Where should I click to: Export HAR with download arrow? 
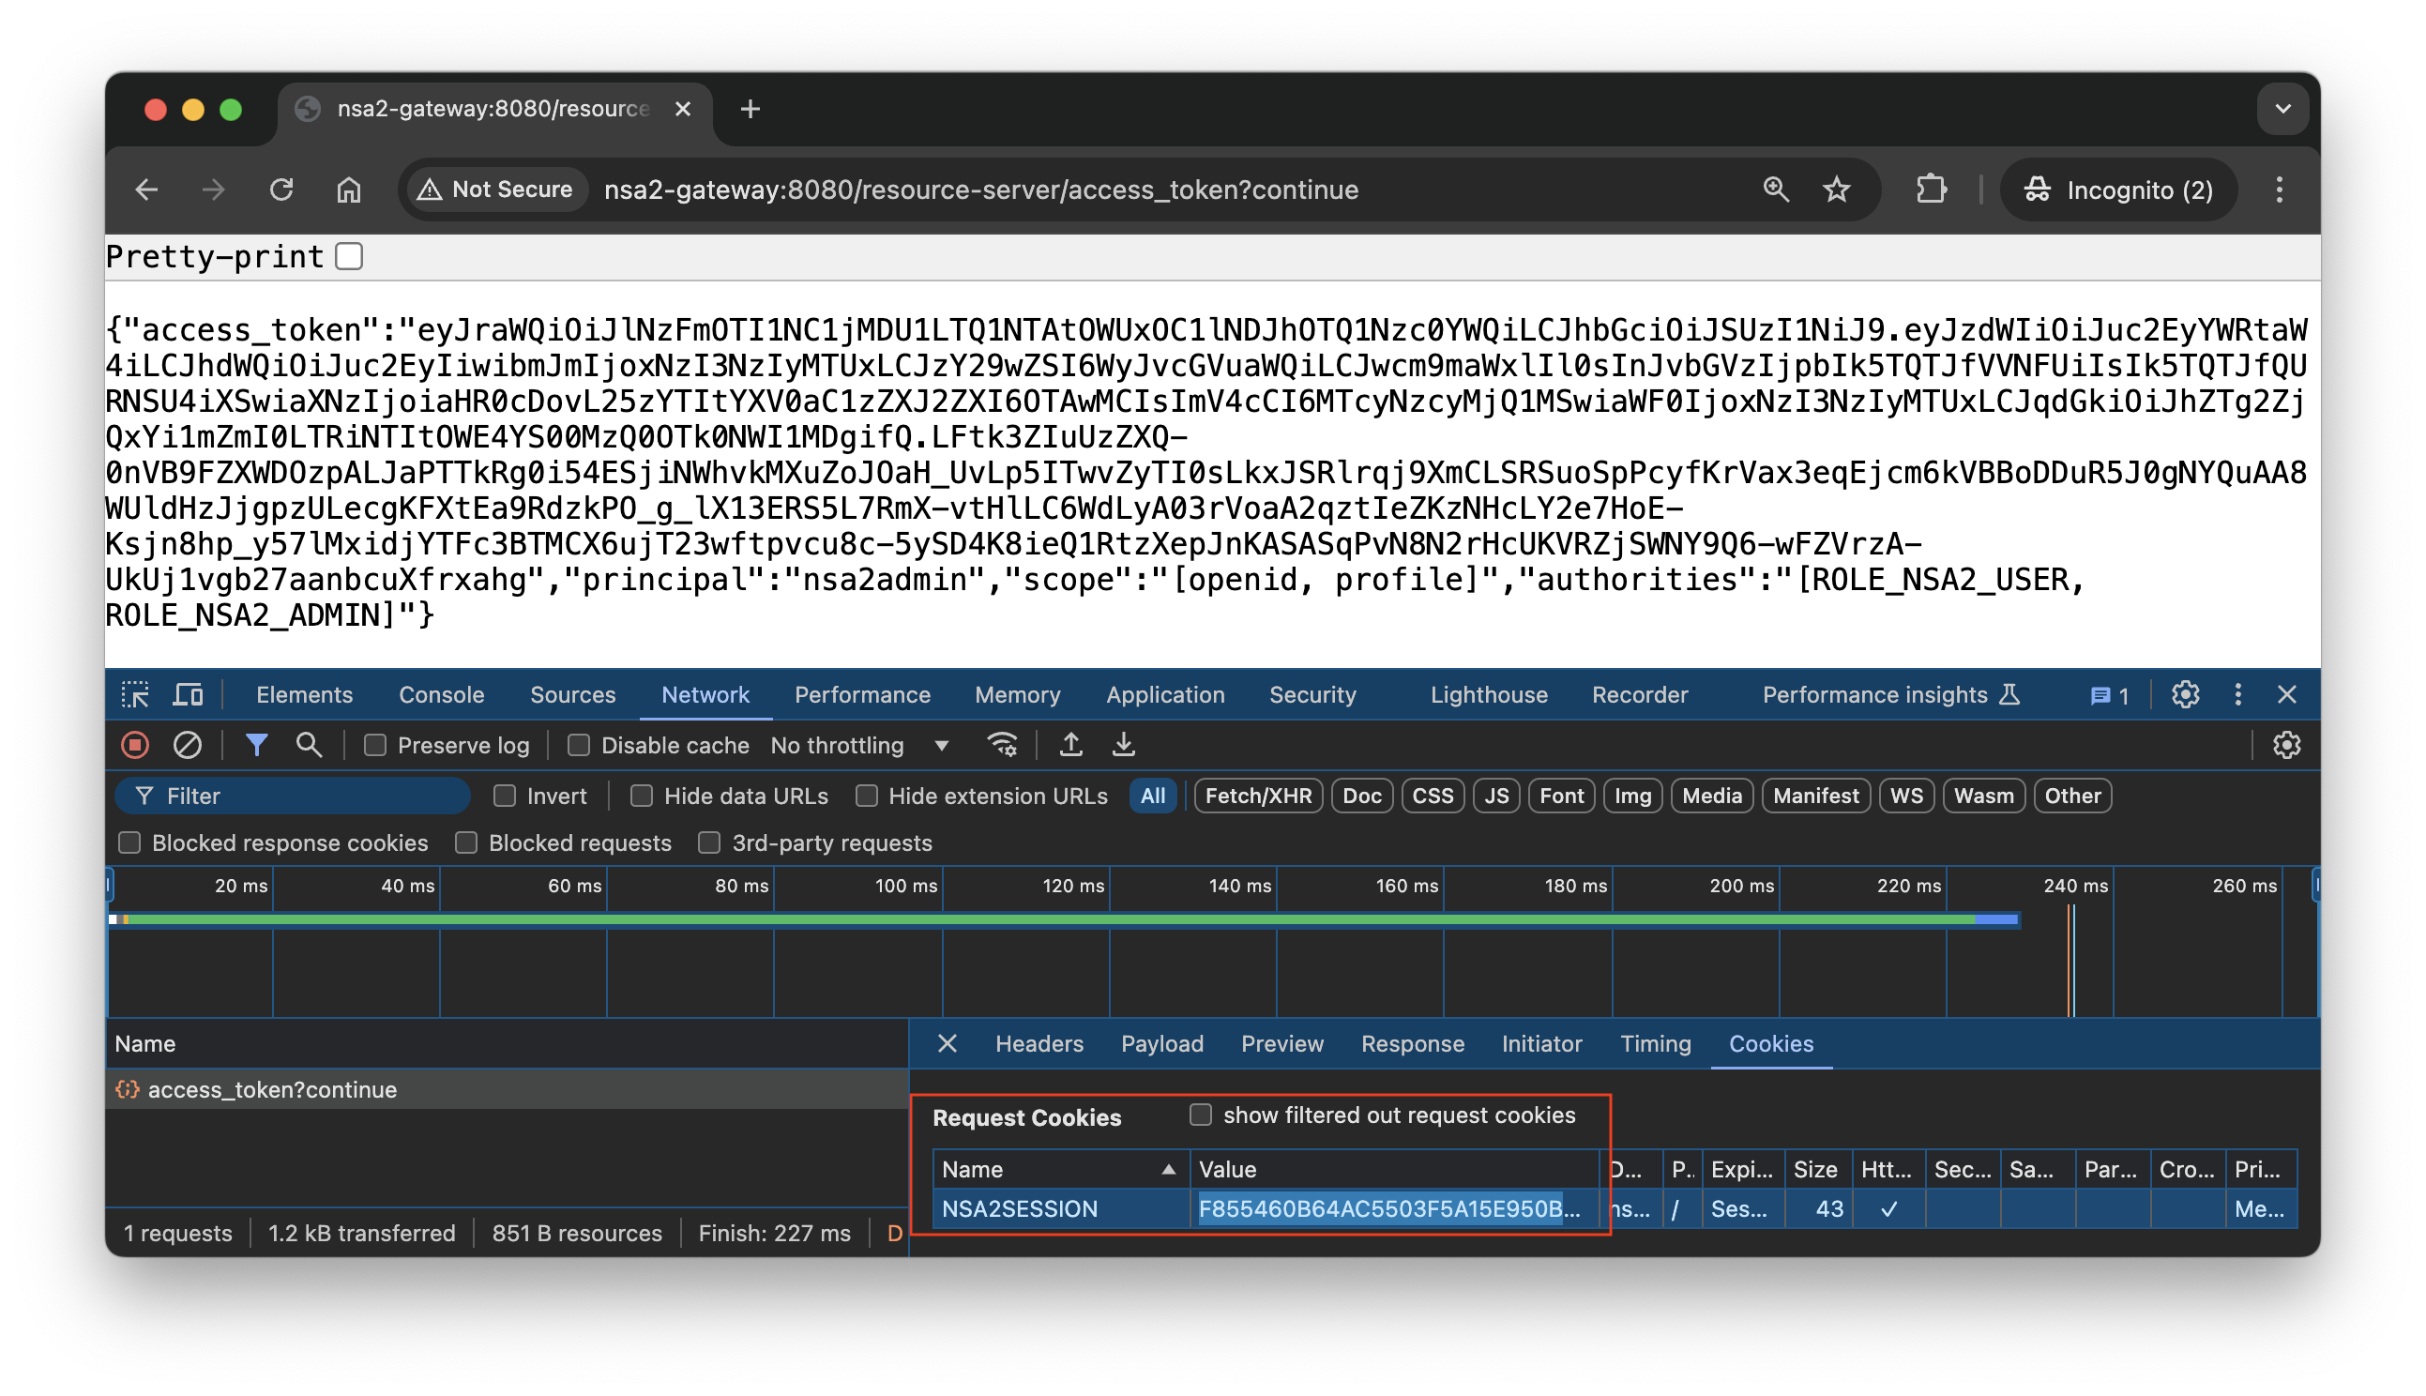(x=1123, y=745)
